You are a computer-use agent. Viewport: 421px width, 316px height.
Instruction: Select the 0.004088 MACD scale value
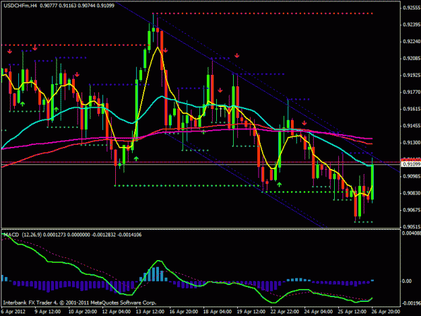pyautogui.click(x=411, y=233)
